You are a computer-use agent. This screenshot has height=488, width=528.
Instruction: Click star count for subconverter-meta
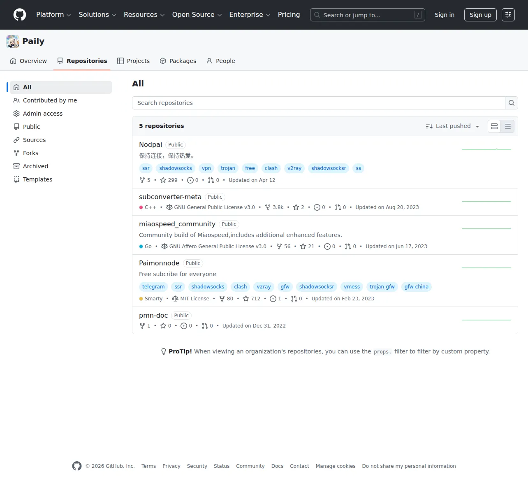[x=299, y=207]
